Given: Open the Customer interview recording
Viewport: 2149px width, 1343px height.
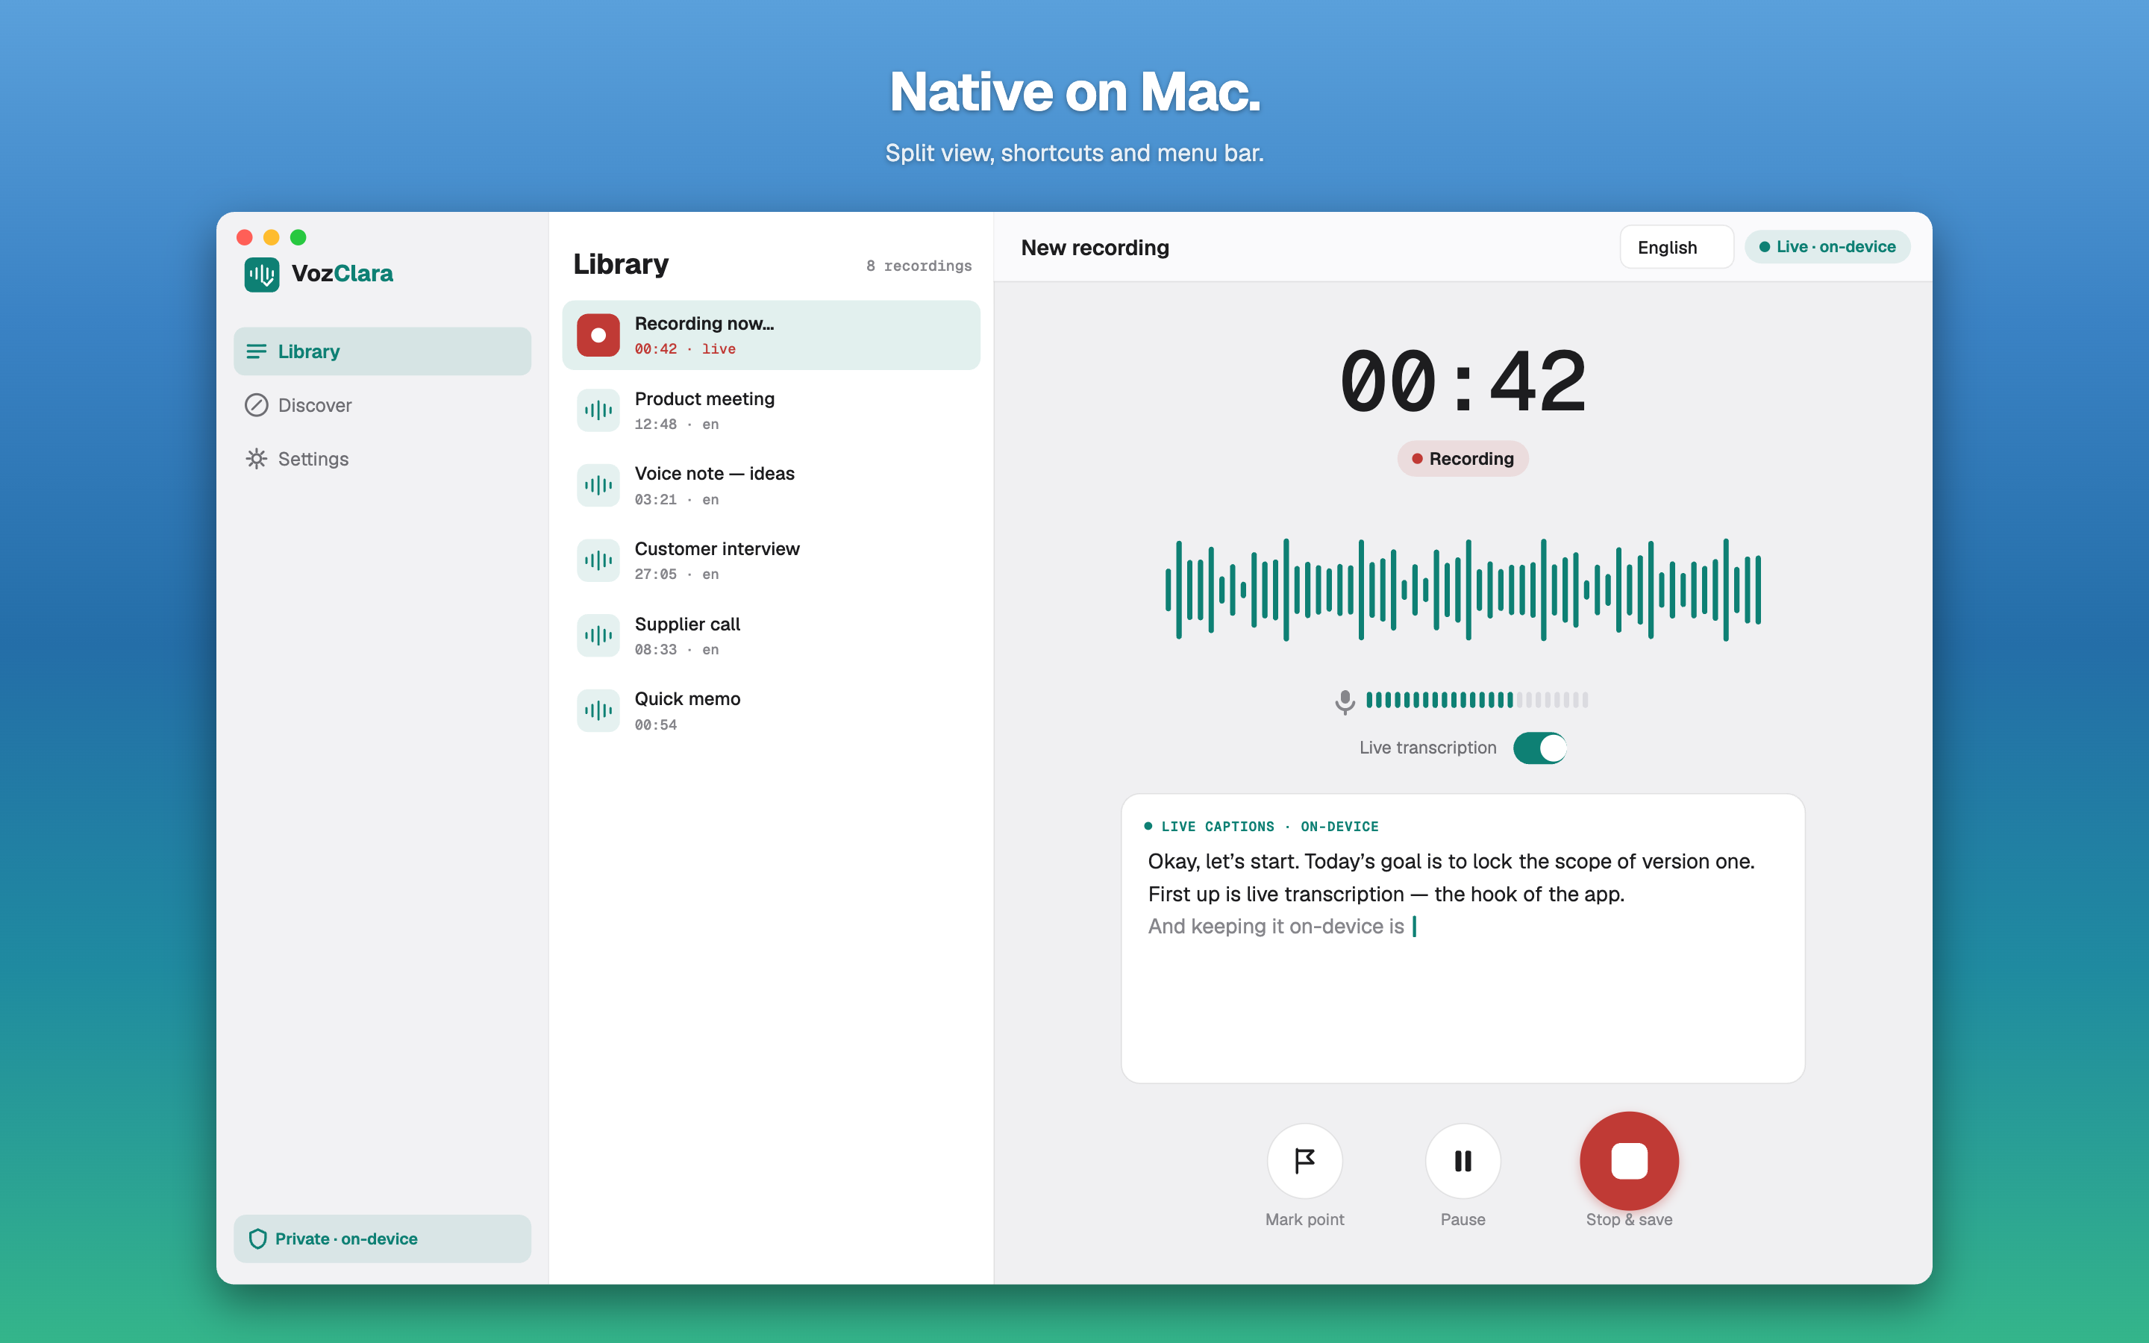Looking at the screenshot, I should (x=771, y=560).
